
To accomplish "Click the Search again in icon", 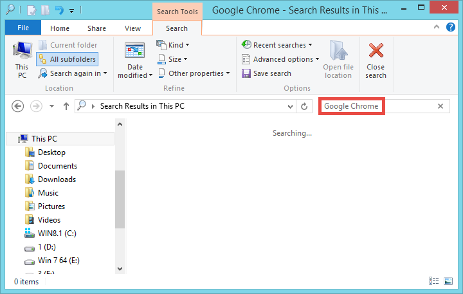I will (x=43, y=73).
